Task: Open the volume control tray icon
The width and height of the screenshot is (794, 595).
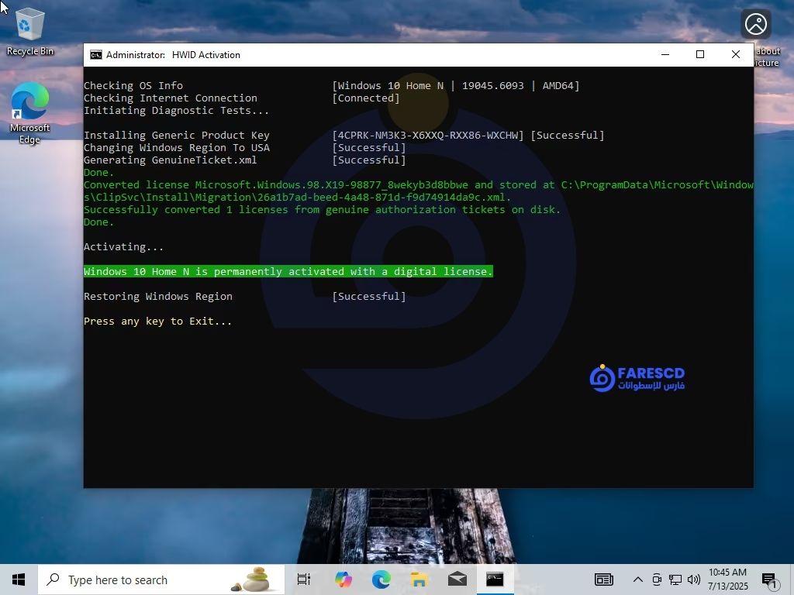Action: click(x=694, y=580)
